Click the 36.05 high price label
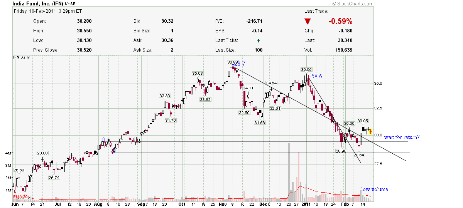This screenshot has height=208, width=463. tap(306, 69)
